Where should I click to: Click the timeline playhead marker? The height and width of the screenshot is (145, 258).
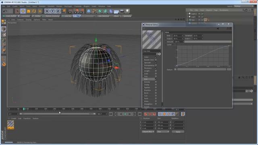[x=24, y=109]
